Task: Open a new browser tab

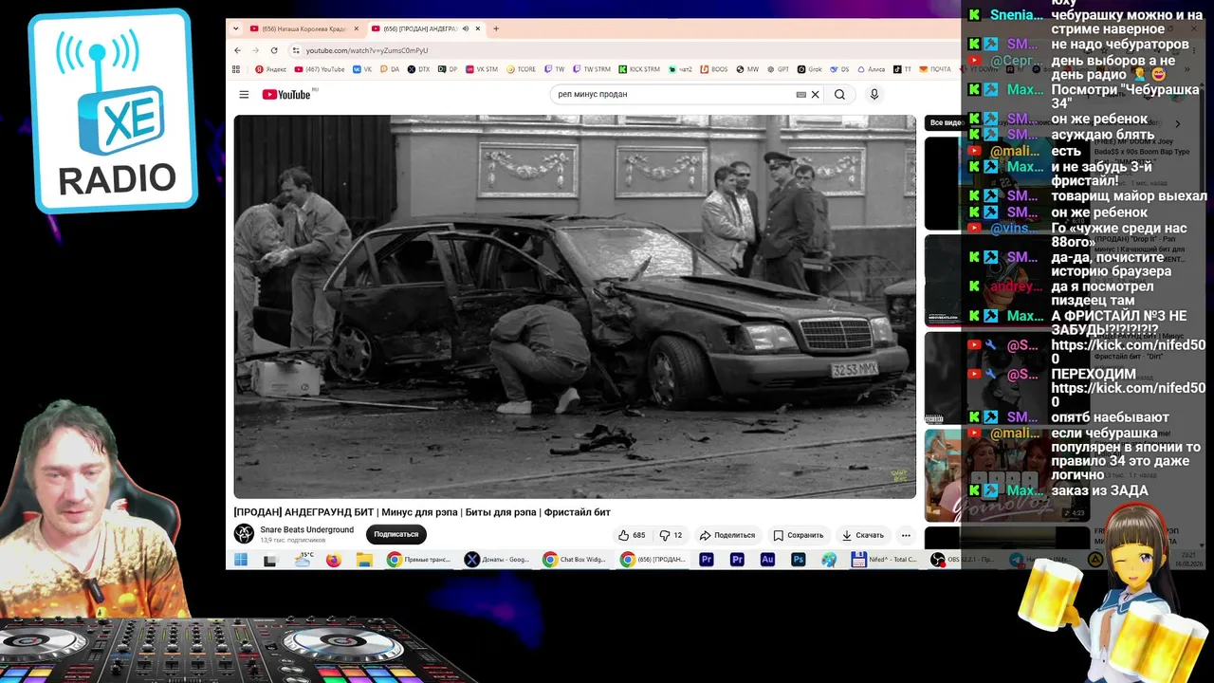Action: (495, 28)
